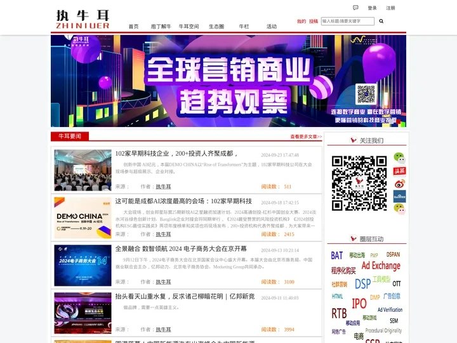The width and height of the screenshot is (457, 343).
Task: Click the 网络广告 tag
Action: pyautogui.click(x=339, y=332)
